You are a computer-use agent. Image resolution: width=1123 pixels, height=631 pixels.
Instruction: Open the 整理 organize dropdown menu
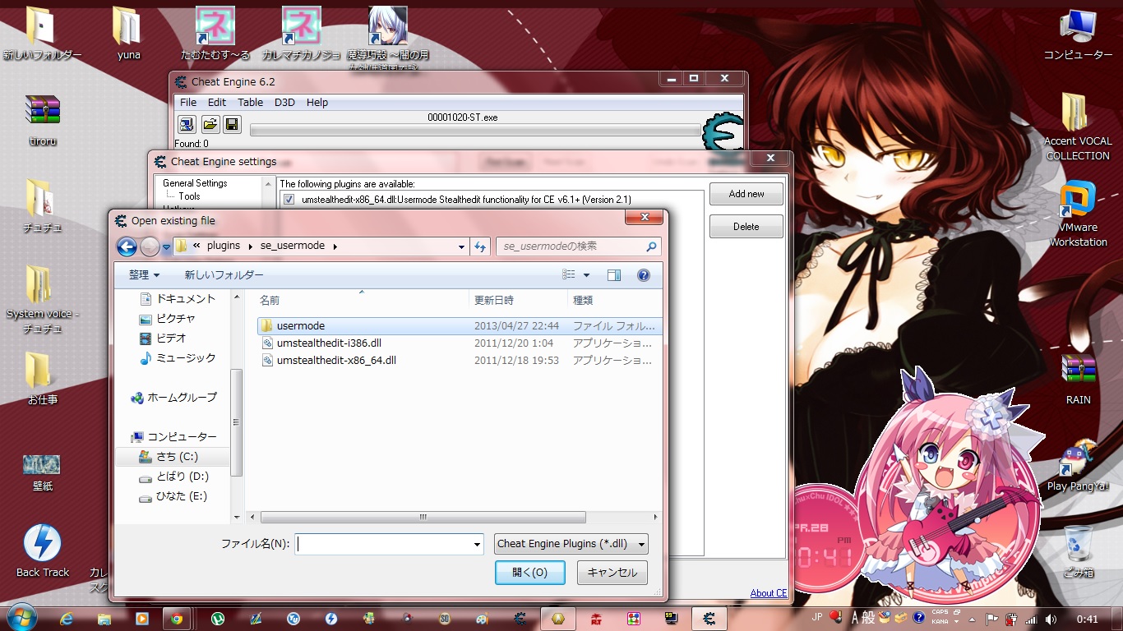144,275
